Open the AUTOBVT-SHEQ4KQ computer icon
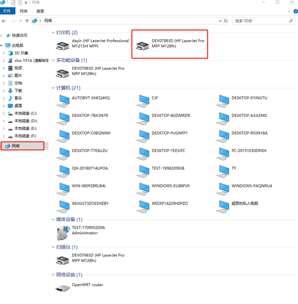 click(x=63, y=101)
